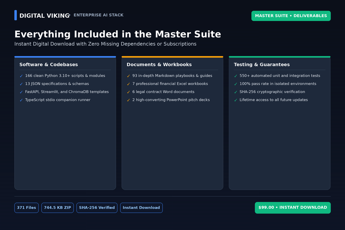Click checkmark beside FastAPI, Streamlit, ChromaDB templates

pos(21,92)
